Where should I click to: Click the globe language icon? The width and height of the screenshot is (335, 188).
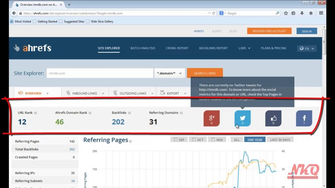[302, 48]
